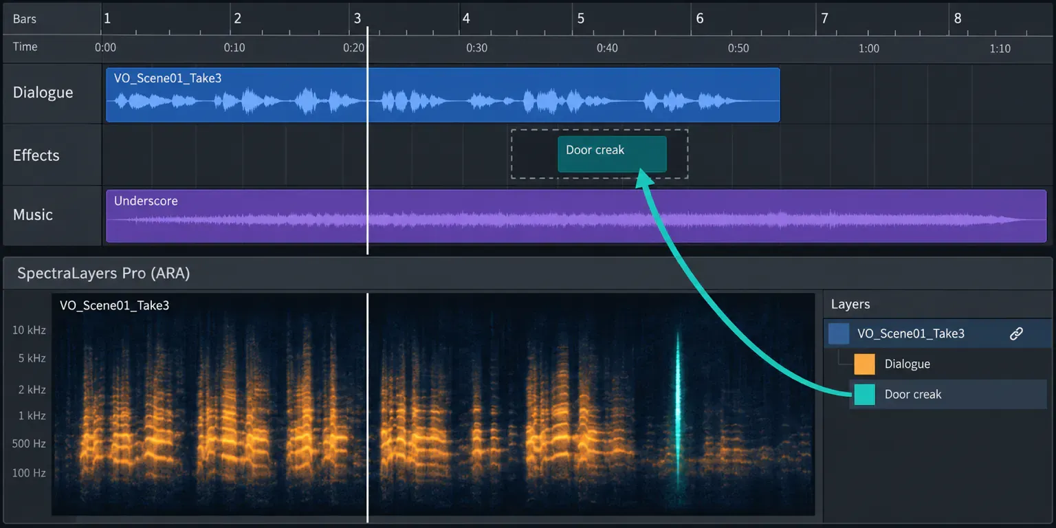Click the playhead line in the track timeline

point(368,140)
